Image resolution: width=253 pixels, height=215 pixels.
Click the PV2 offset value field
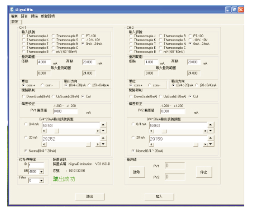coord(173,111)
